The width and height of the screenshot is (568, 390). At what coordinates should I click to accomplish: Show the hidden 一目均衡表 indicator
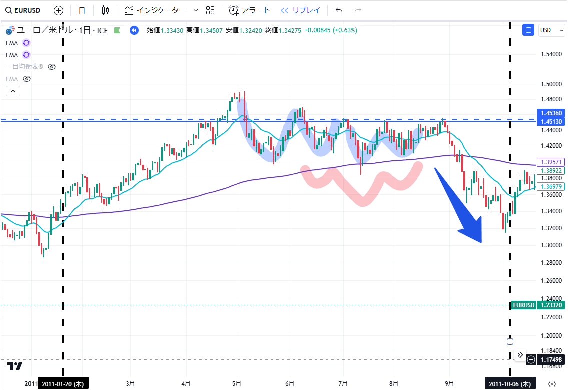point(51,67)
